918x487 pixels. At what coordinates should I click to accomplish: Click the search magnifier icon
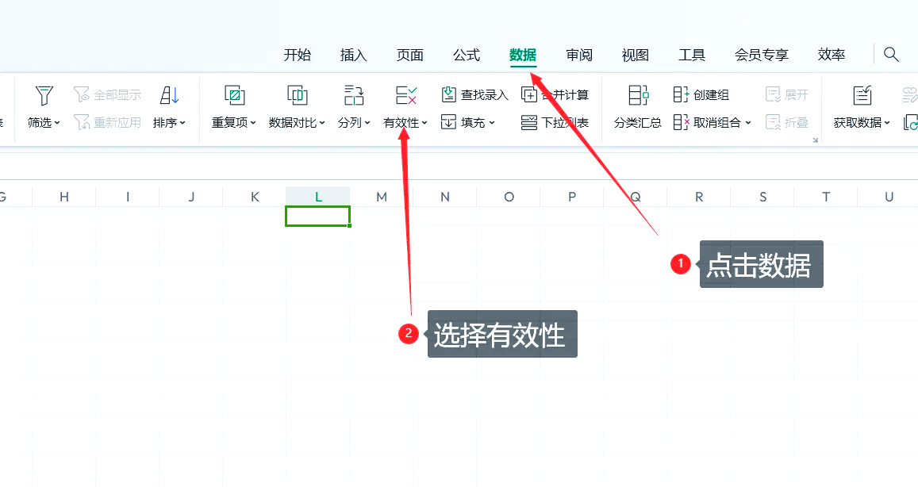pos(891,55)
